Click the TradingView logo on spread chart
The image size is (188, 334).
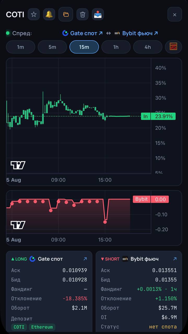(18, 165)
